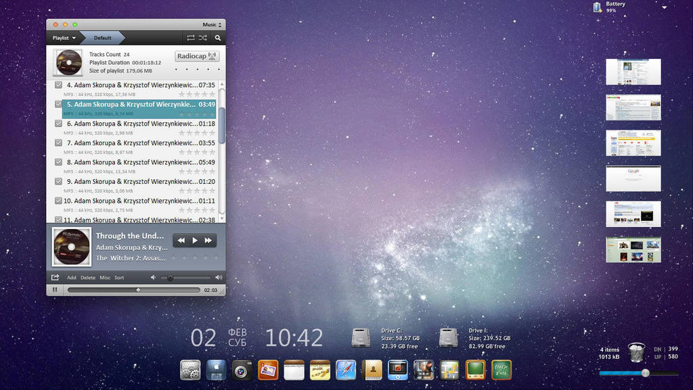
Task: Open the Delete menu
Action: [x=88, y=278]
